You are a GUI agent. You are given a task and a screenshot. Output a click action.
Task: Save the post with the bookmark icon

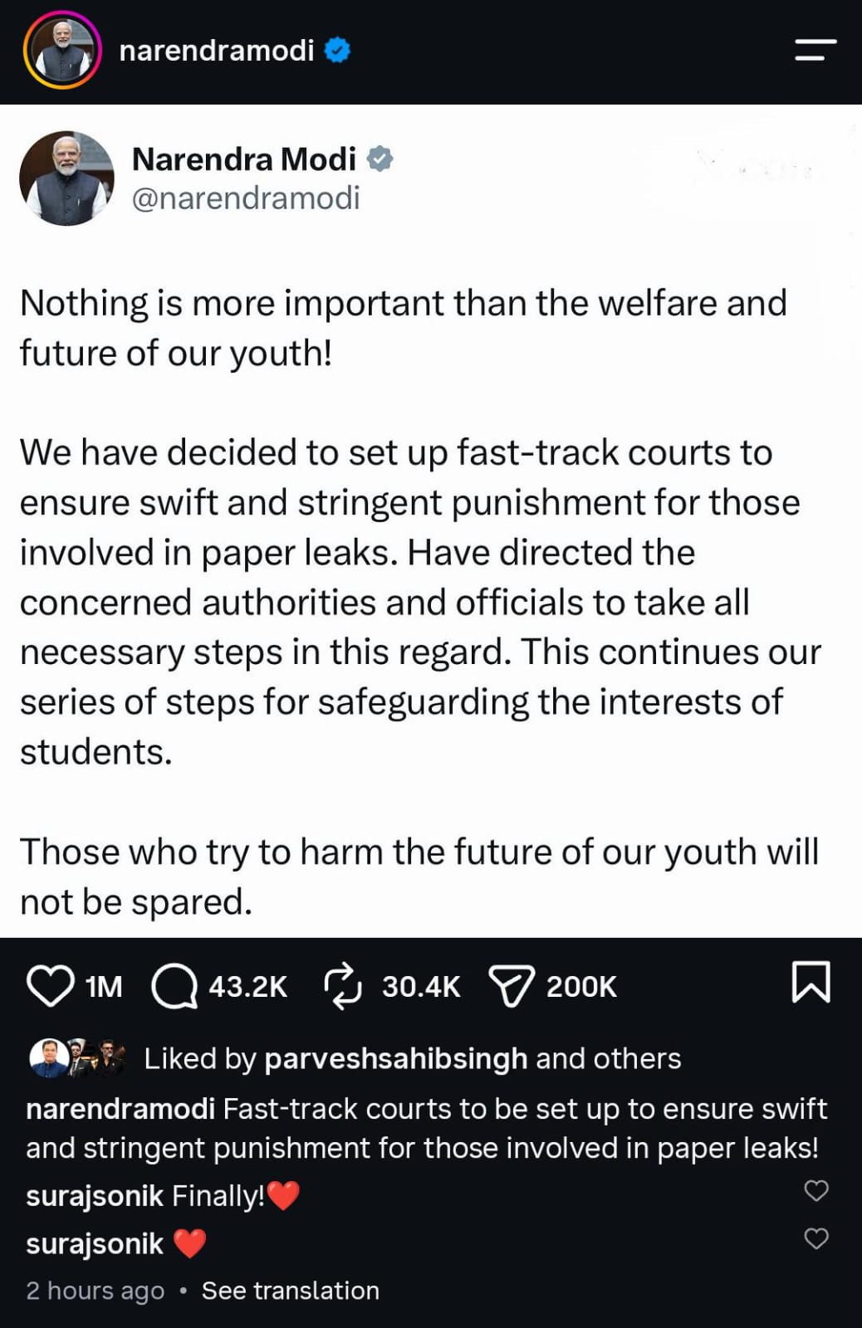pyautogui.click(x=811, y=982)
